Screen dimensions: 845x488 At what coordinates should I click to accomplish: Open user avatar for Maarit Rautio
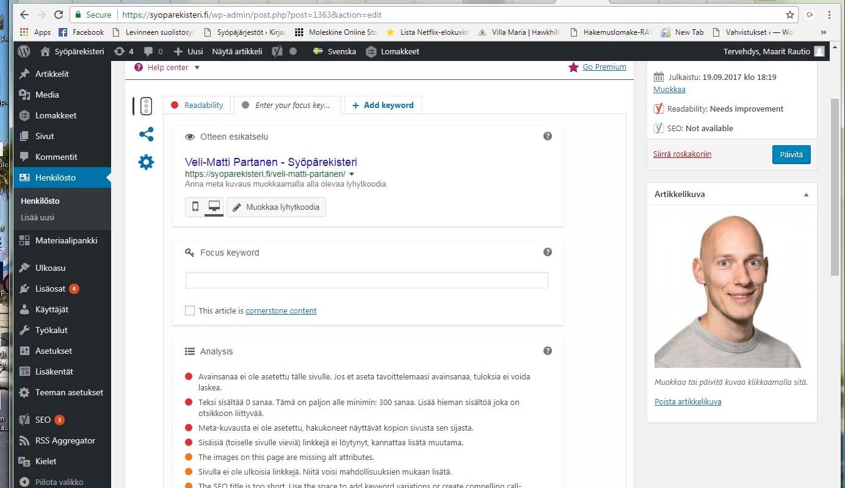pos(819,51)
